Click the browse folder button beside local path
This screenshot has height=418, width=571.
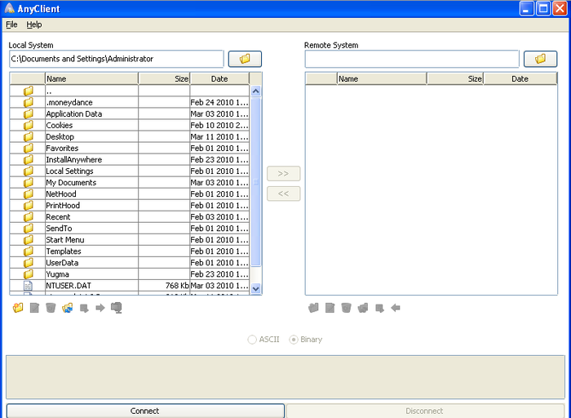tap(245, 59)
